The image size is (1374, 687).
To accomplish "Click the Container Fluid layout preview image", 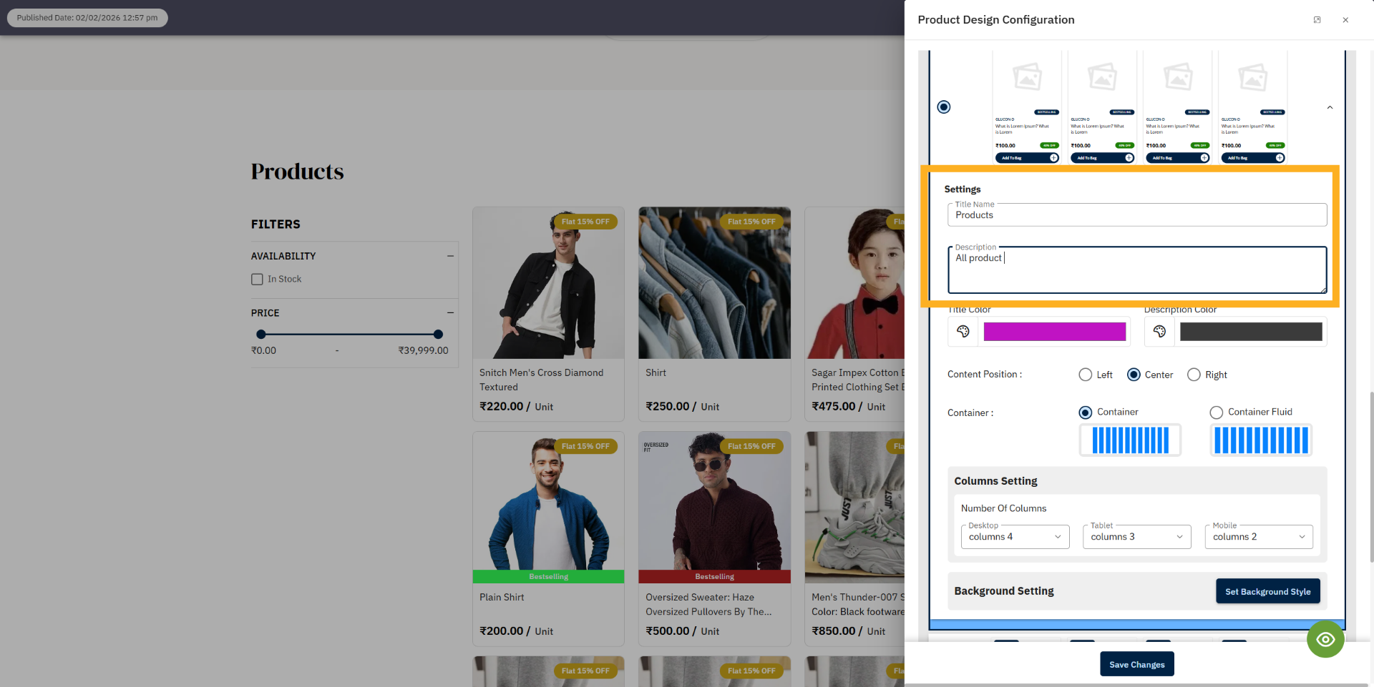I will click(x=1260, y=440).
